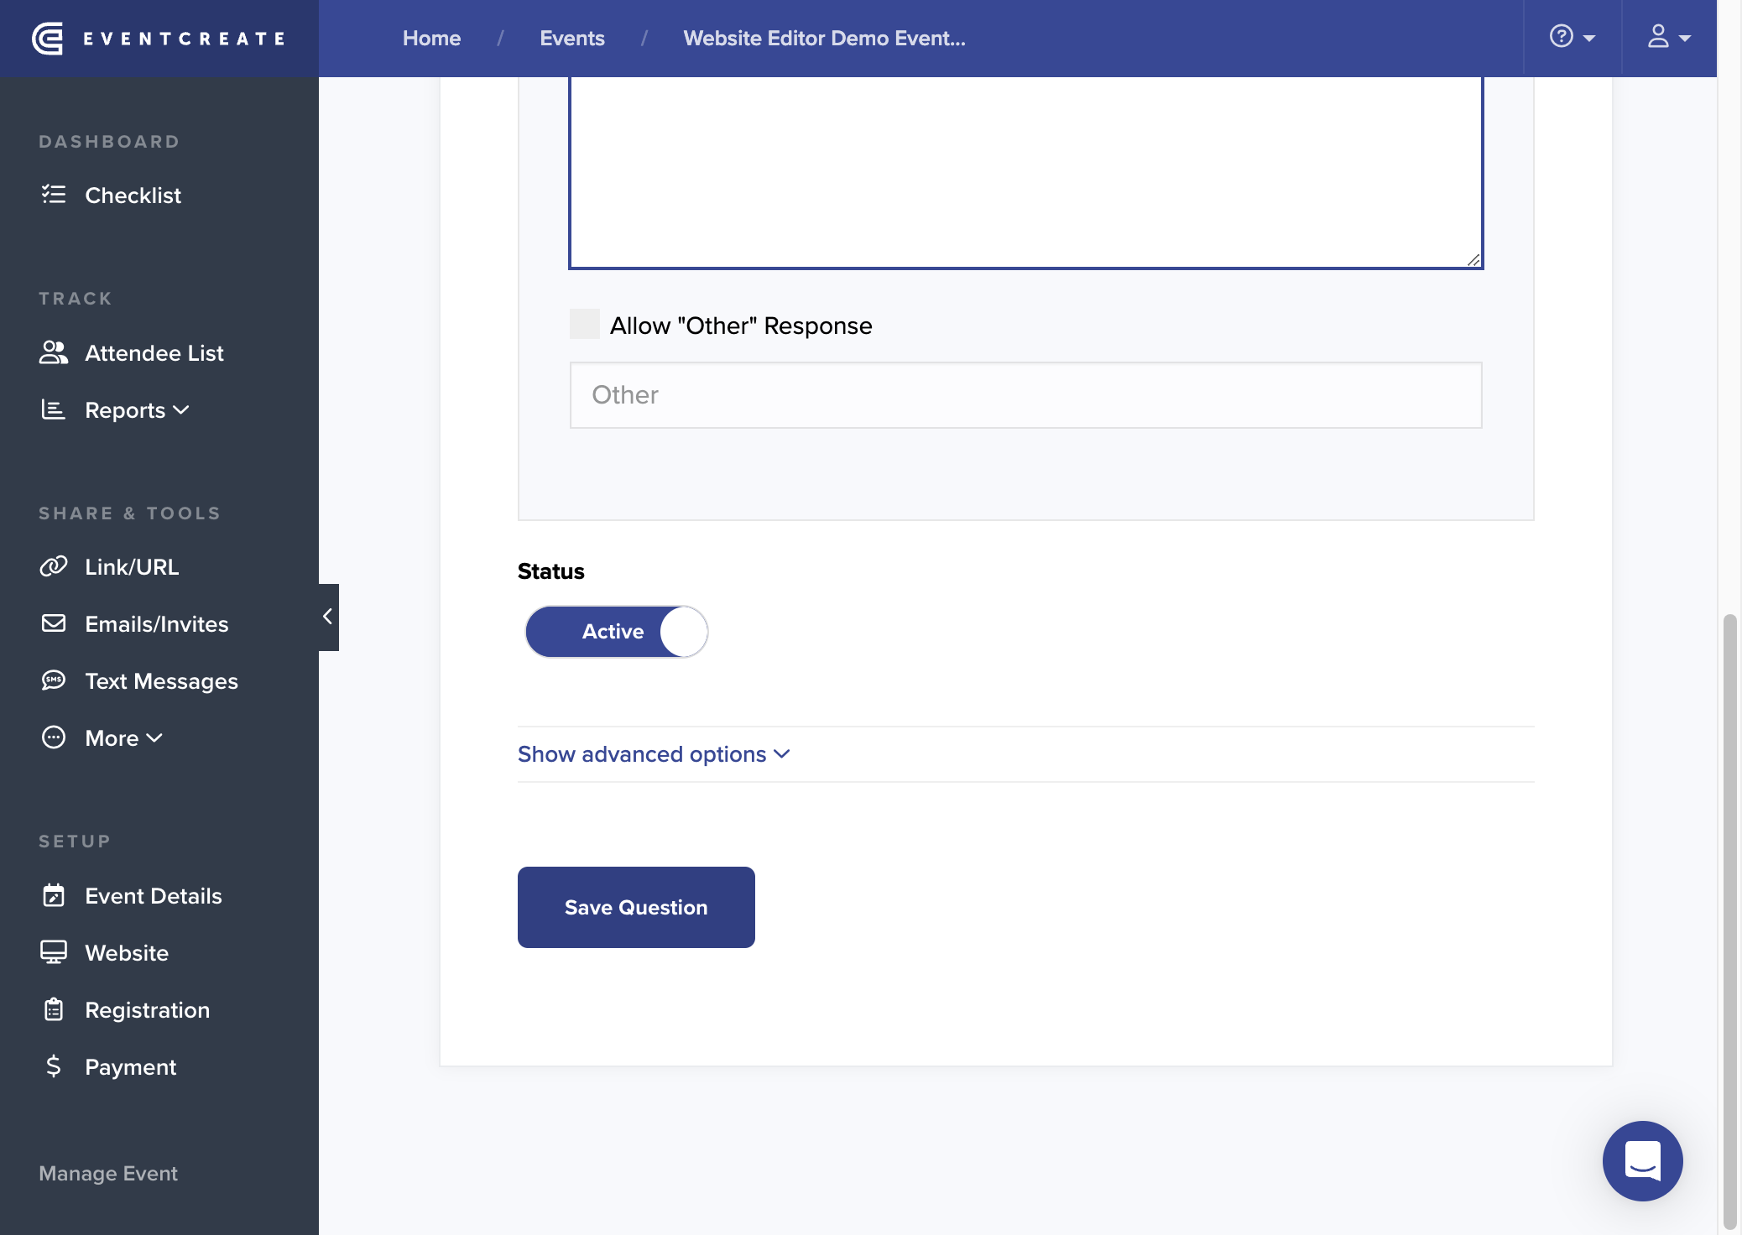Click the Save Question button
1742x1235 pixels.
[x=636, y=907]
